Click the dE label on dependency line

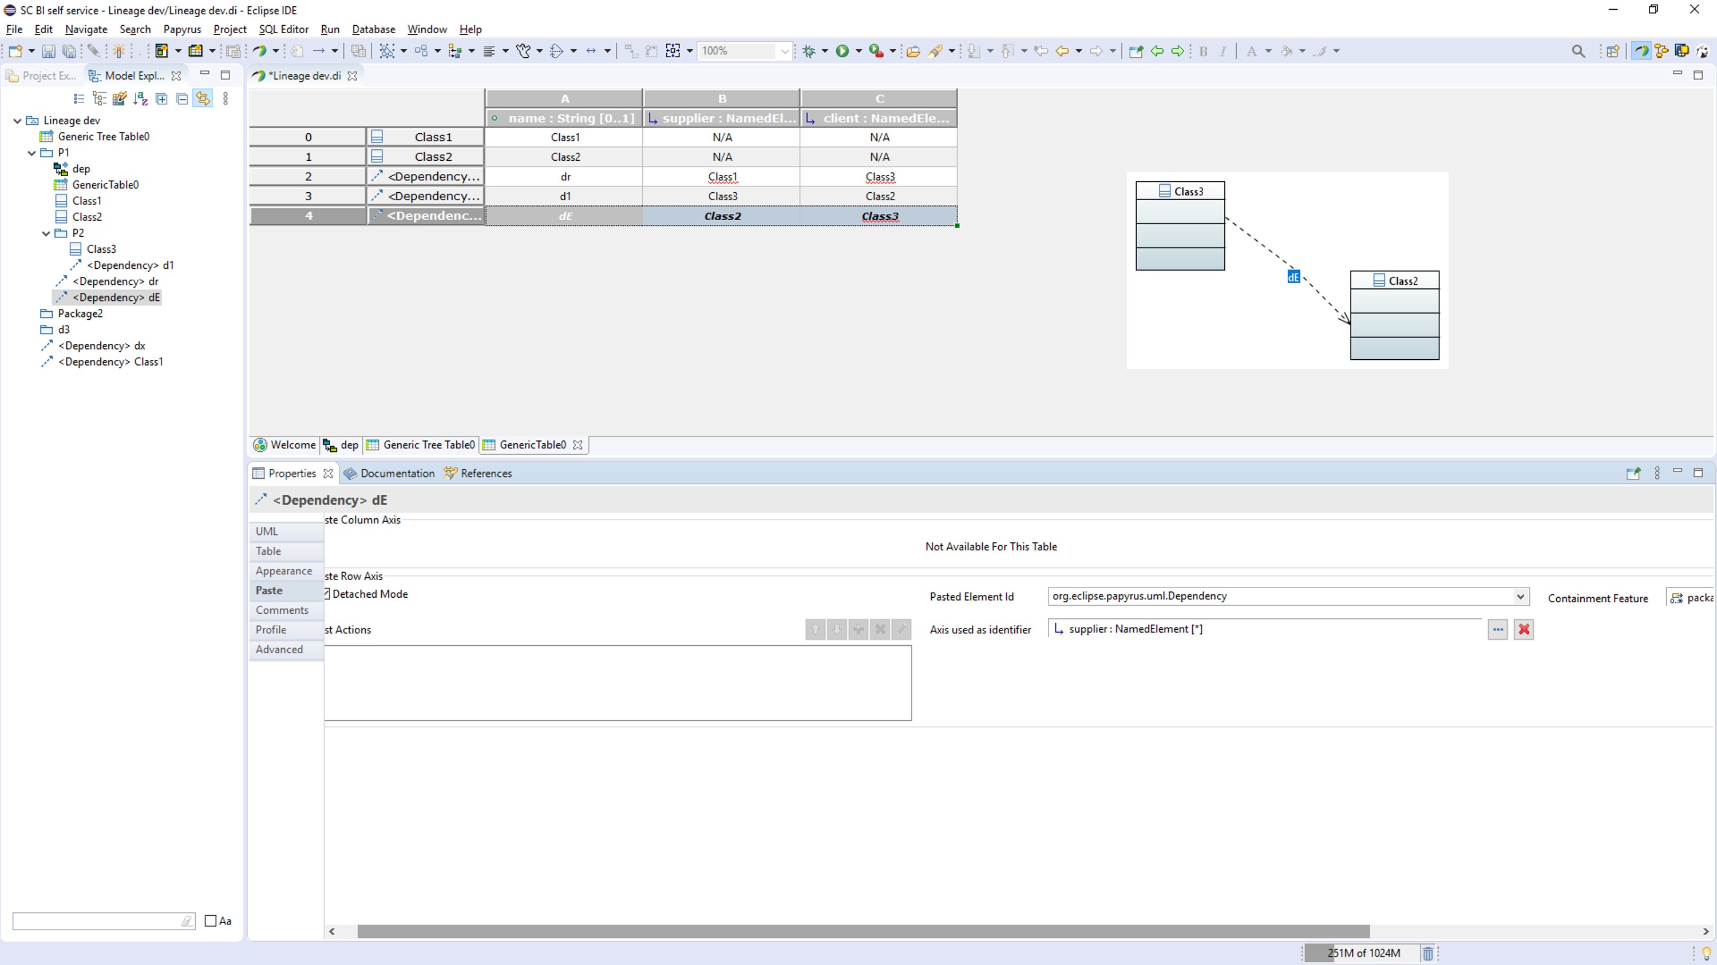[1293, 277]
